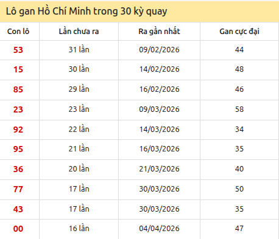279x239 pixels.
Task: Click the '23 lần' cell
Action: pos(79,109)
